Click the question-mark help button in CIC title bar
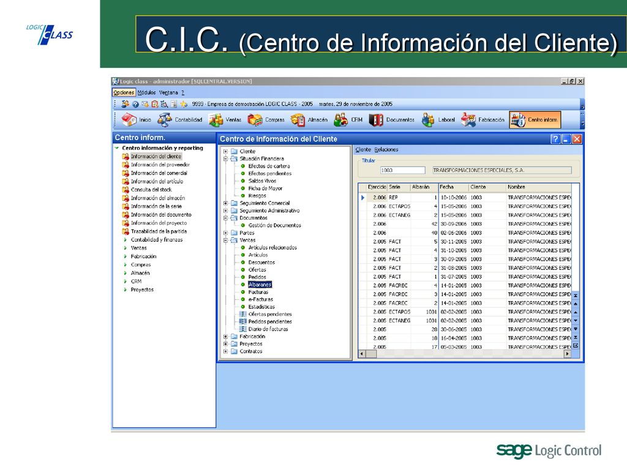 coord(555,139)
